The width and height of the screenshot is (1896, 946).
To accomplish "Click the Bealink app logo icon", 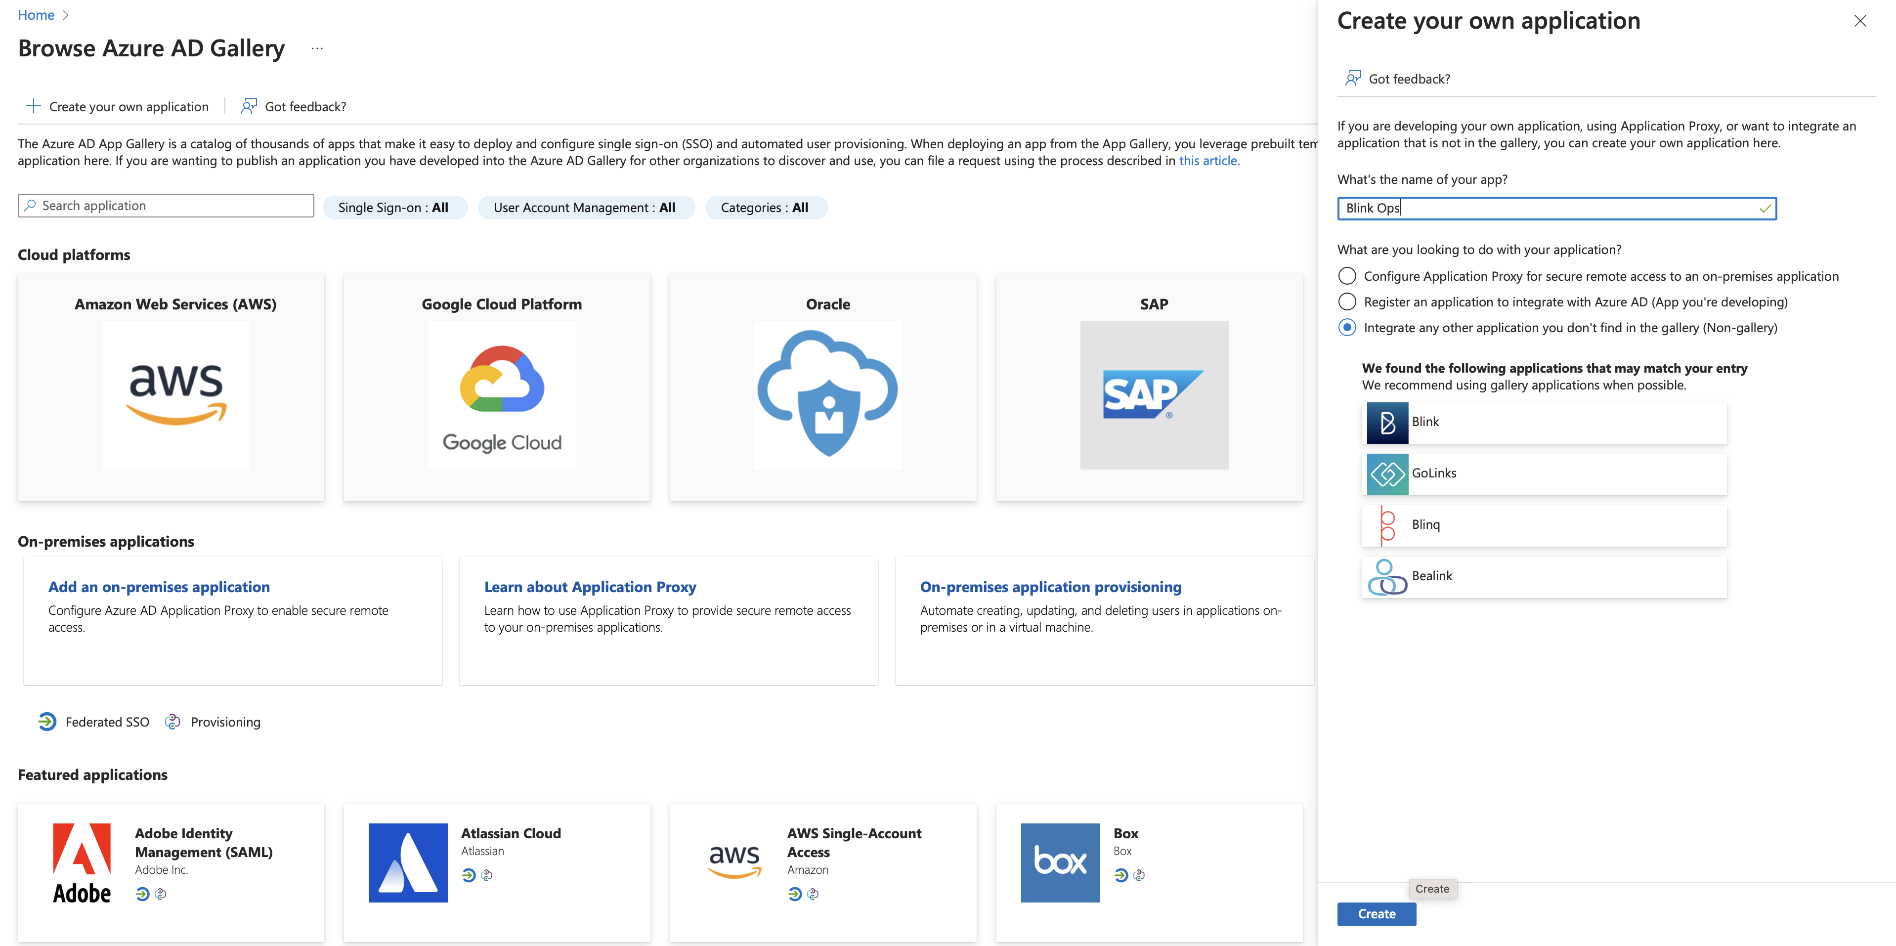I will pyautogui.click(x=1387, y=577).
